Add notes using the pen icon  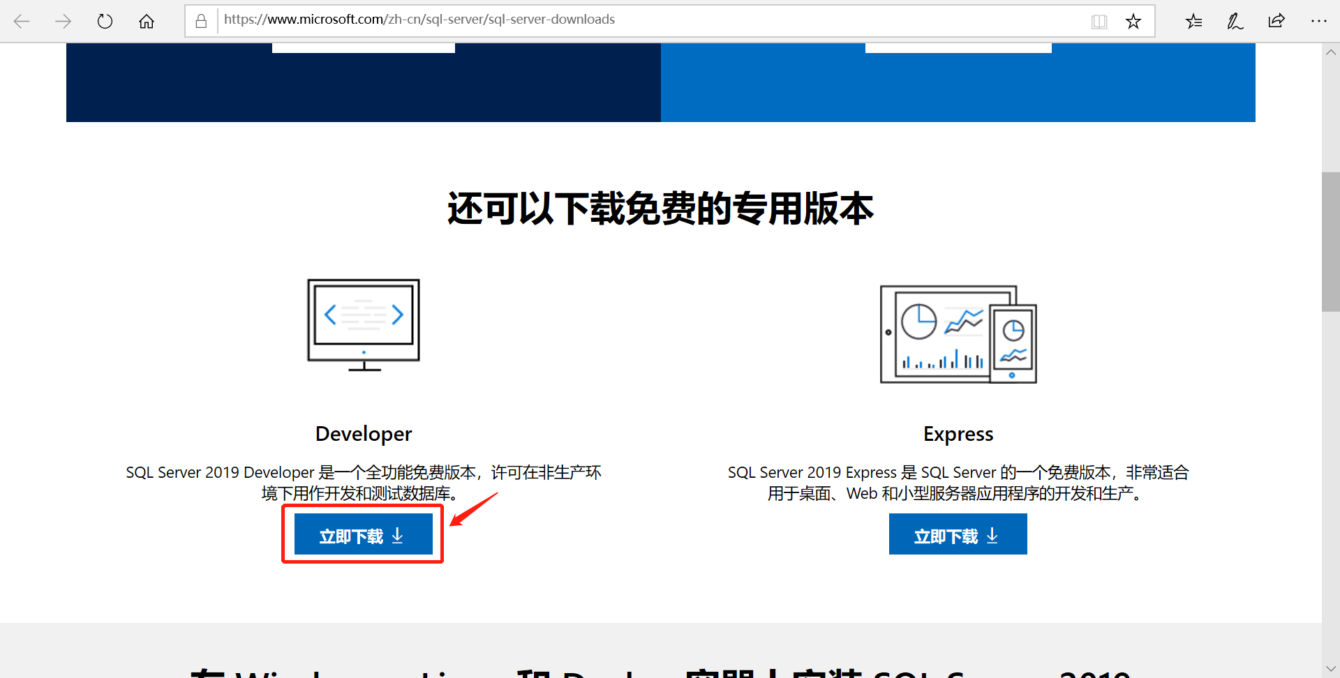(1235, 22)
